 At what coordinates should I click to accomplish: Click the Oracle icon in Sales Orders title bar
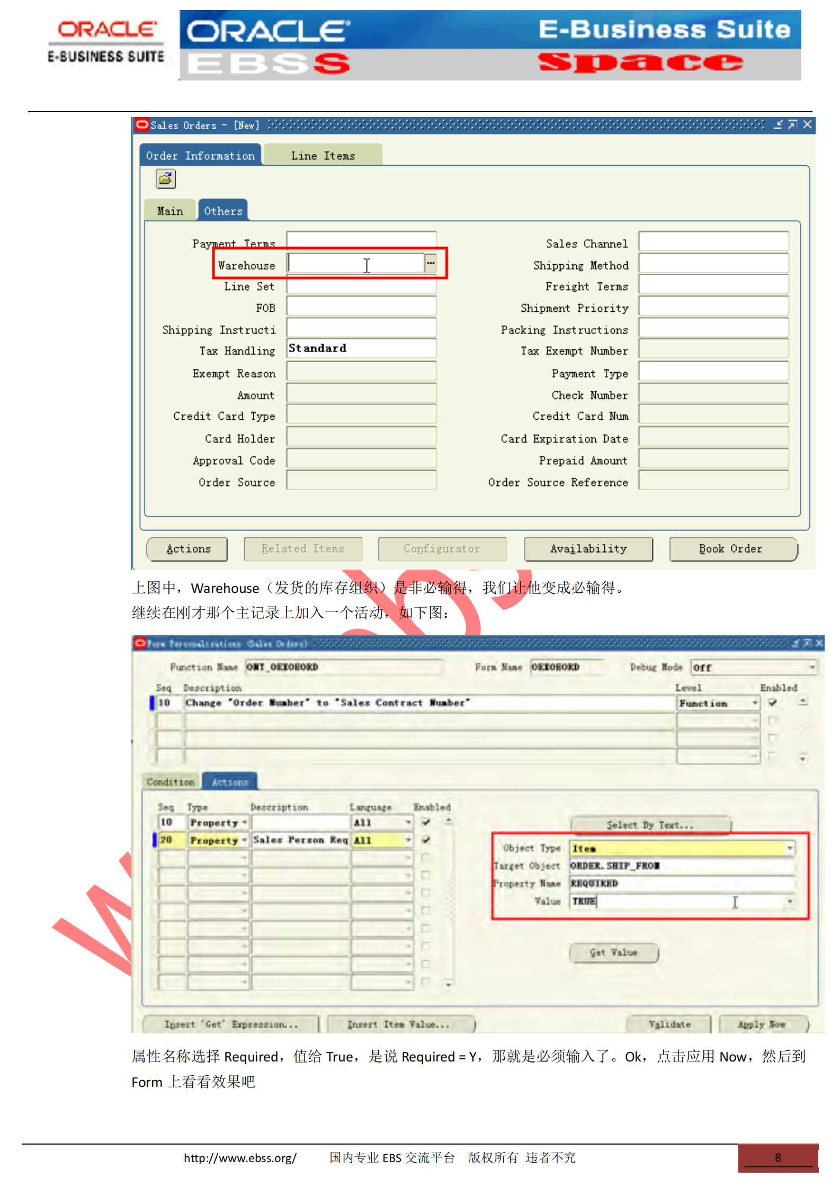pyautogui.click(x=142, y=125)
